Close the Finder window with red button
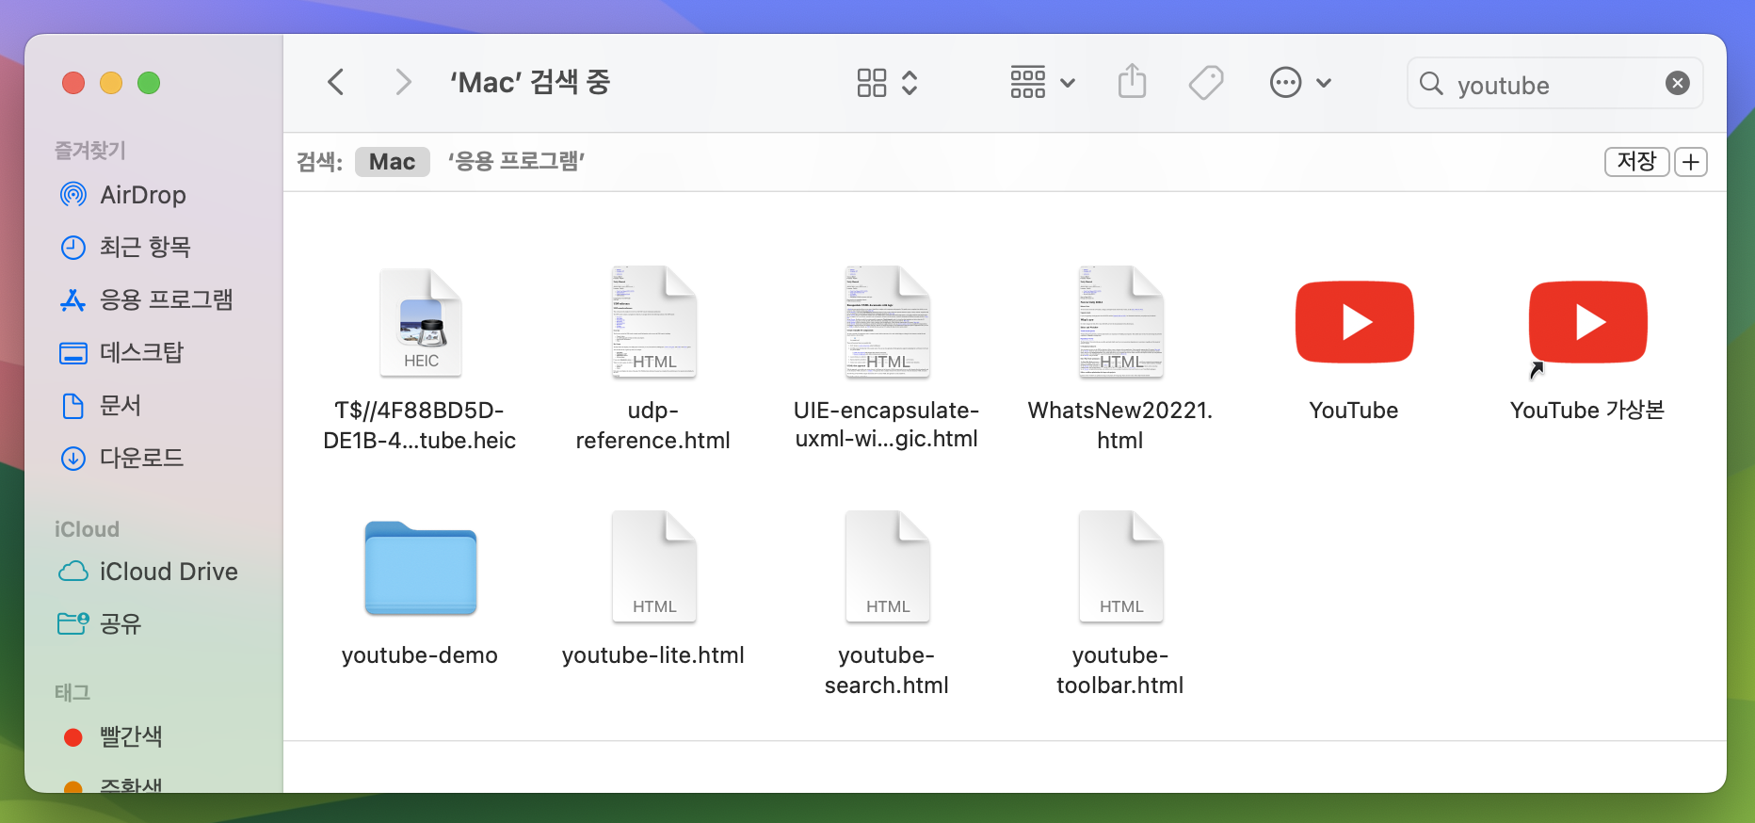The width and height of the screenshot is (1755, 823). pyautogui.click(x=73, y=83)
